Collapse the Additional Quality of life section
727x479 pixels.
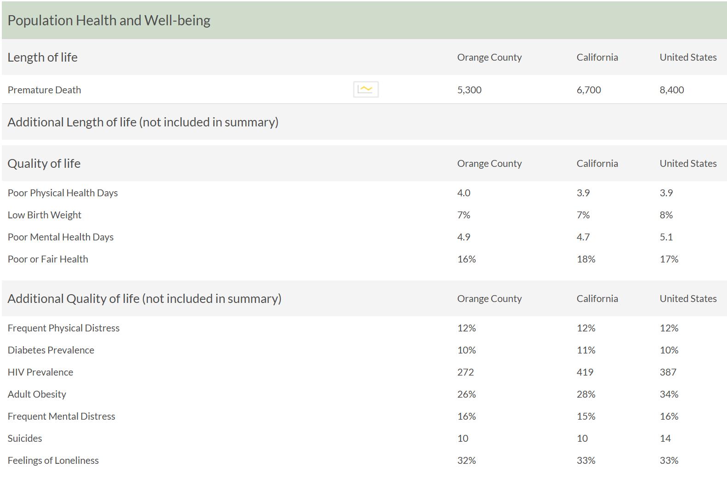[144, 299]
